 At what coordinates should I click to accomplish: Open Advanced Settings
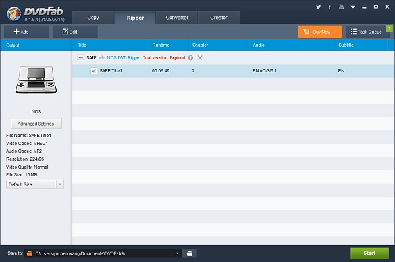click(x=36, y=124)
